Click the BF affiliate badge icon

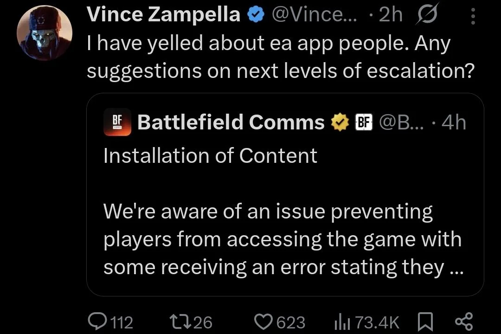[364, 122]
